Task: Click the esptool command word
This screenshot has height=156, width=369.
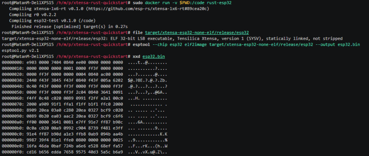Action: click(x=141, y=45)
